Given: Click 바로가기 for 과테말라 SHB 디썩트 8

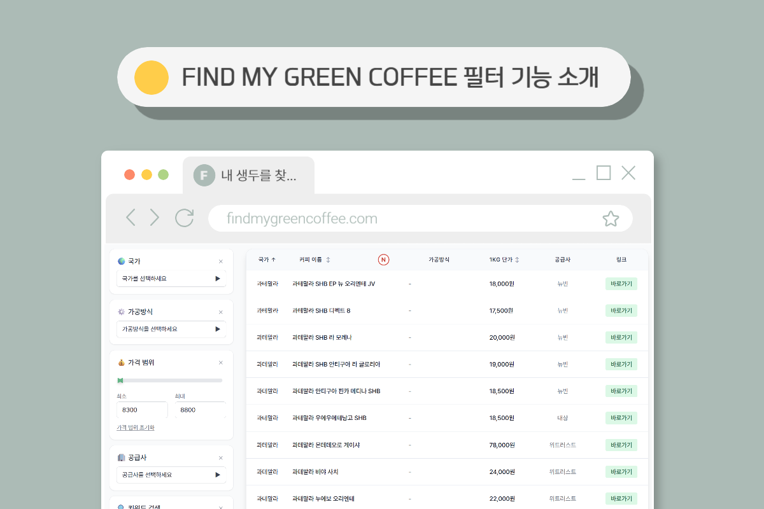Looking at the screenshot, I should click(621, 310).
